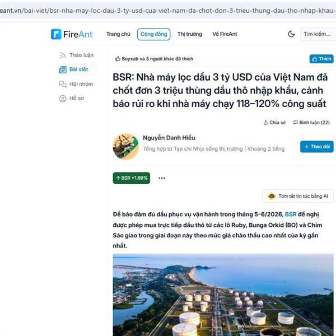Click the FireAnt logo icon

point(56,34)
